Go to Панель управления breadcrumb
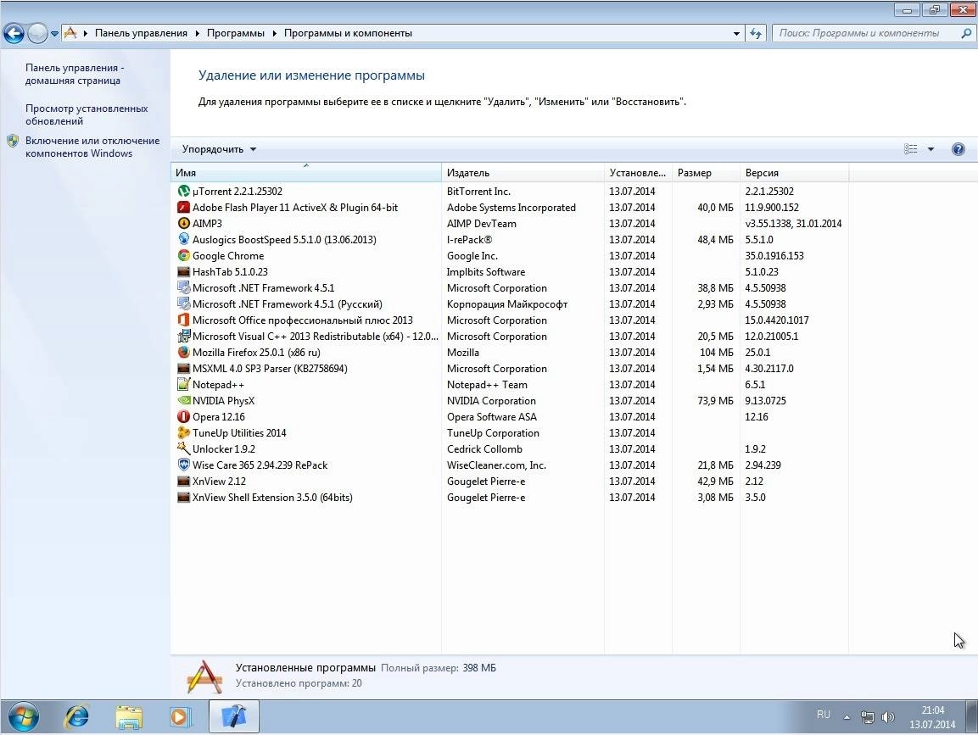The image size is (978, 735). (x=141, y=34)
